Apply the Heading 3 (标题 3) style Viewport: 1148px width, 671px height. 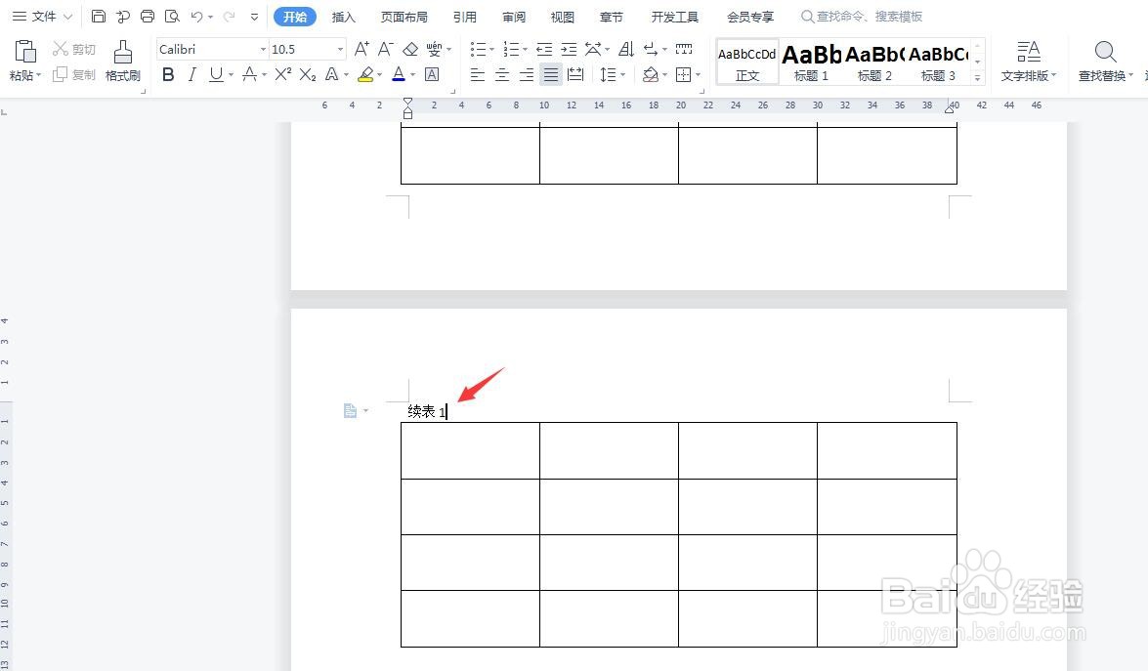click(x=939, y=63)
